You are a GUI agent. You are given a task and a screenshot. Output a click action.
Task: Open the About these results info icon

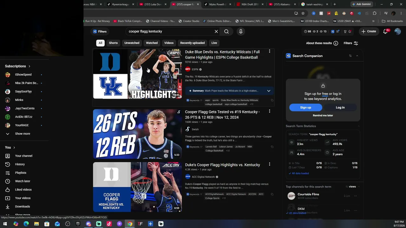pos(336,43)
